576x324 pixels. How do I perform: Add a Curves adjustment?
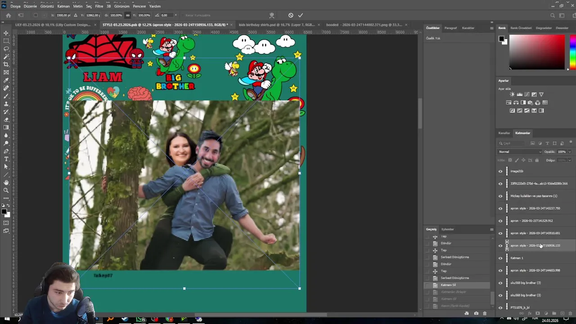point(526,94)
